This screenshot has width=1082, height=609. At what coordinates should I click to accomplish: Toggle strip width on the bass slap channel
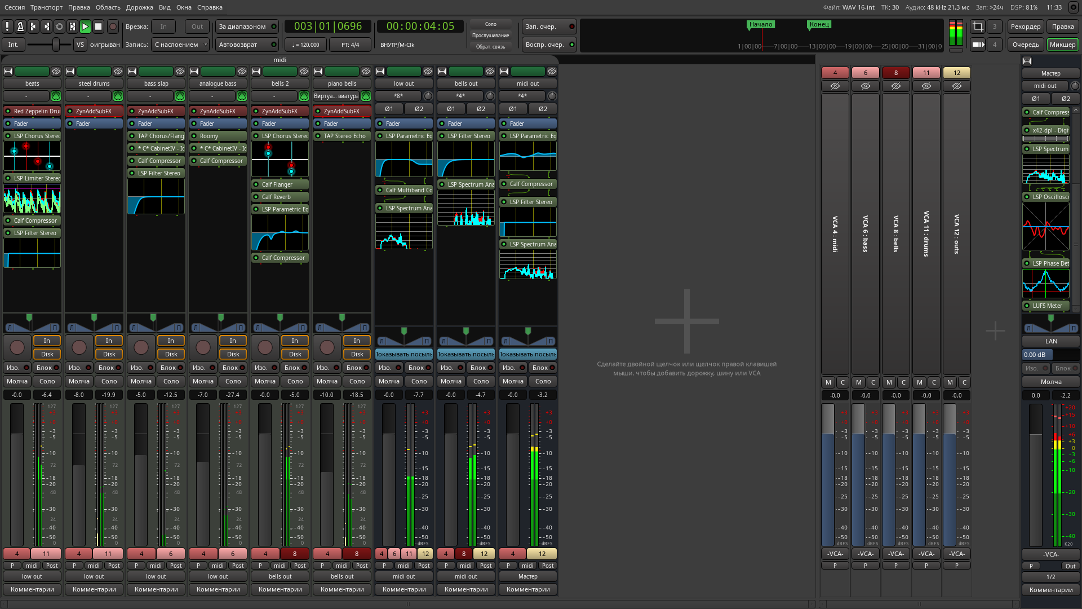tap(132, 71)
